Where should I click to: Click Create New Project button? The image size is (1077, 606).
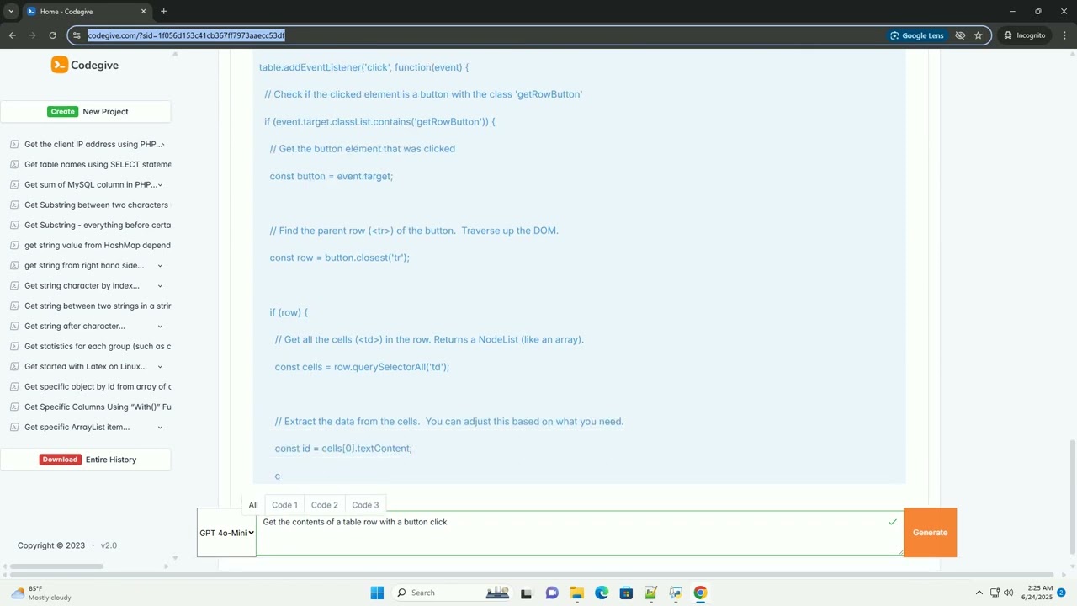86,111
